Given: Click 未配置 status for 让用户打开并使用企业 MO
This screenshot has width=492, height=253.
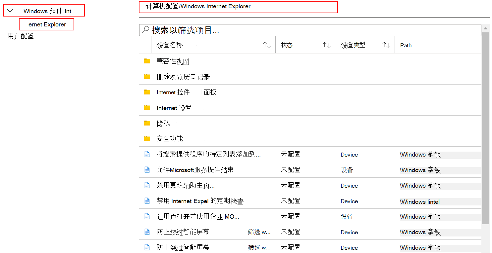Looking at the screenshot, I should [291, 216].
